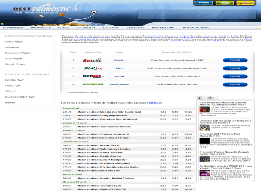Screen dimensions: 261x196
Task: Click the green Eurosportbet logo
Action: coord(93,84)
